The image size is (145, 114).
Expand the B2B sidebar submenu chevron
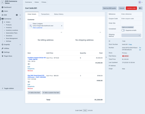pos(20,15)
